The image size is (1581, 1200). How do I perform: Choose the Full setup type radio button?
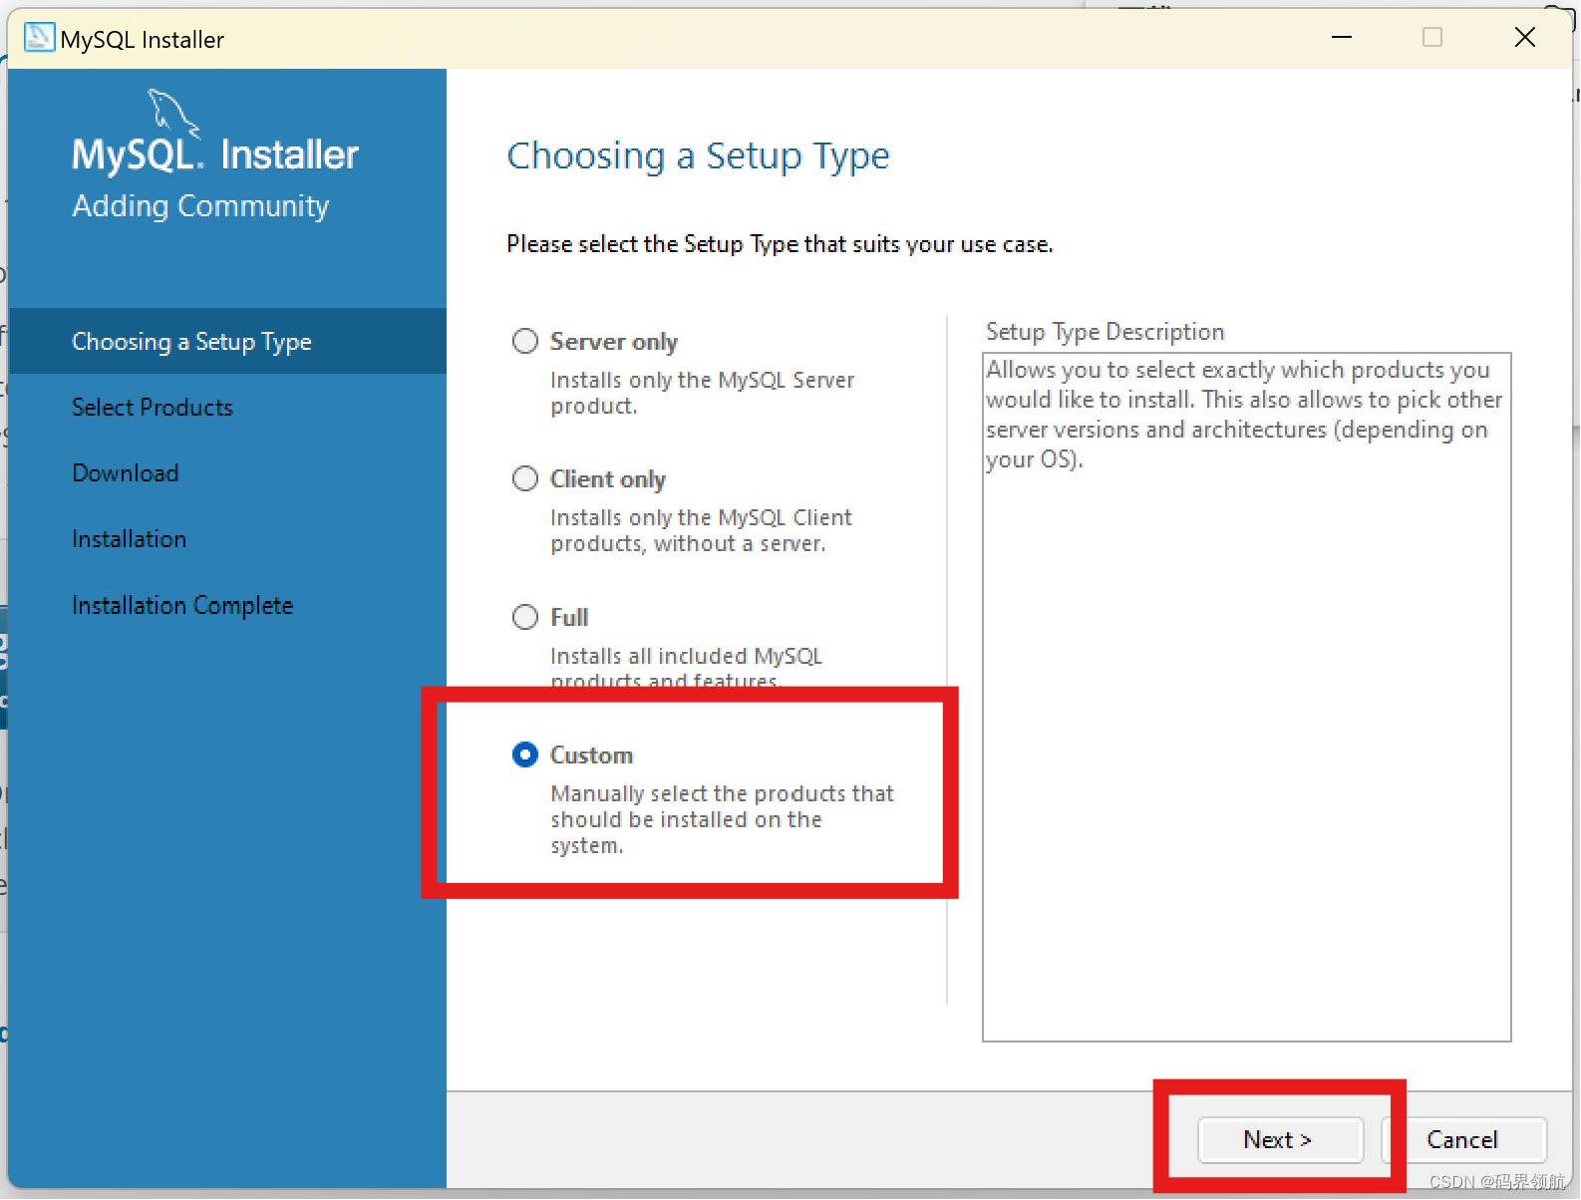point(525,617)
